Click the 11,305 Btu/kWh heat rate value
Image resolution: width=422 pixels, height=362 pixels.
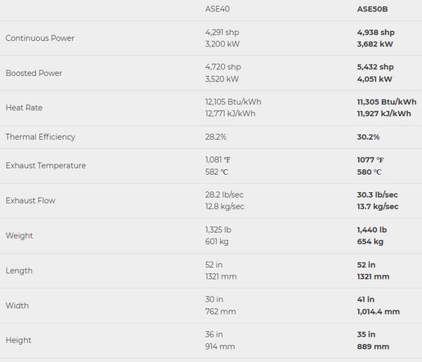(386, 102)
